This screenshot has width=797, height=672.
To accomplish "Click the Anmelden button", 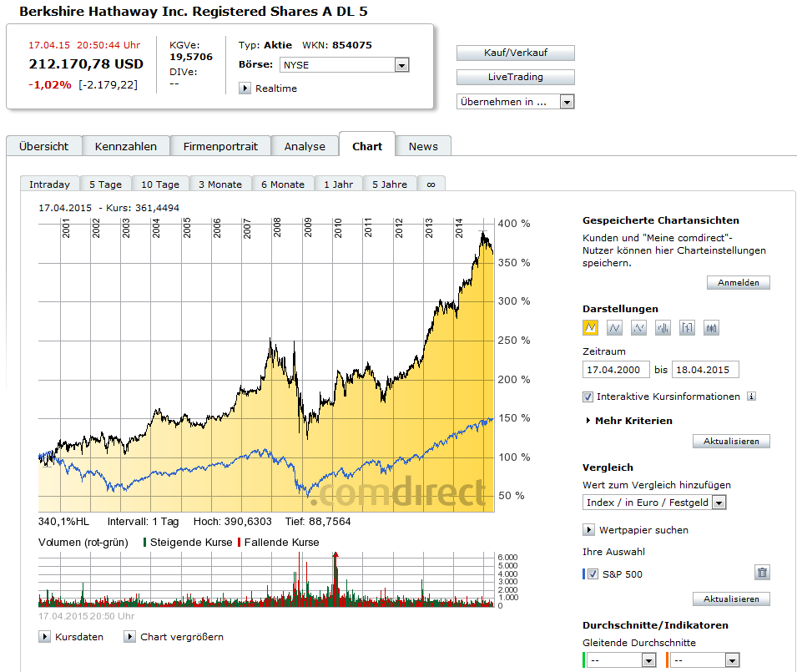I will pos(738,283).
